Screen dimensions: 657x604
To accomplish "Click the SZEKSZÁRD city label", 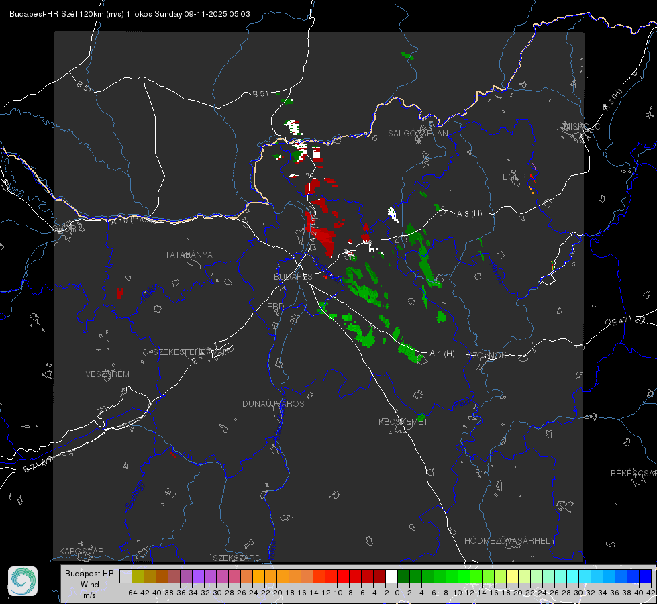I will tap(237, 558).
